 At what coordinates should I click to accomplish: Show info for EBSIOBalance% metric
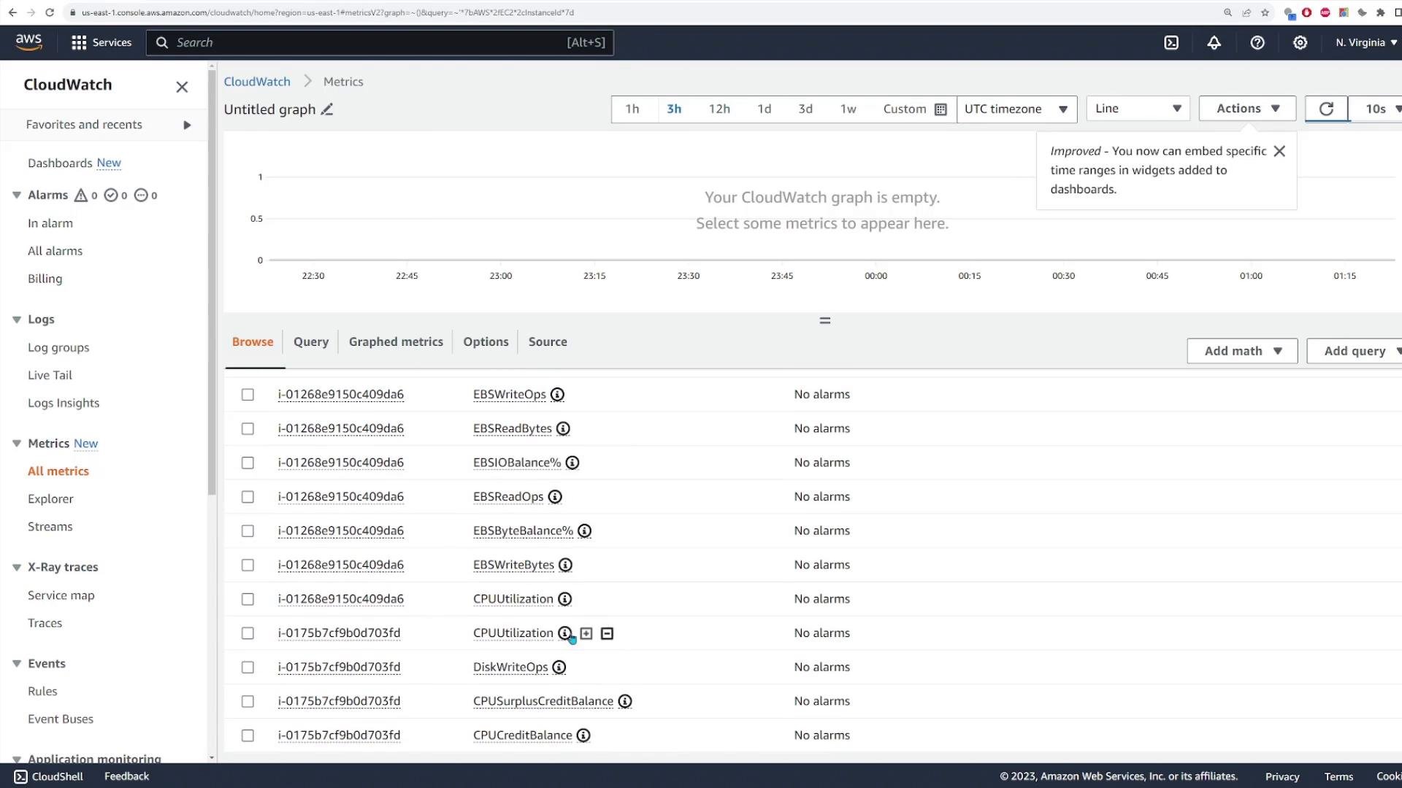[x=572, y=463]
